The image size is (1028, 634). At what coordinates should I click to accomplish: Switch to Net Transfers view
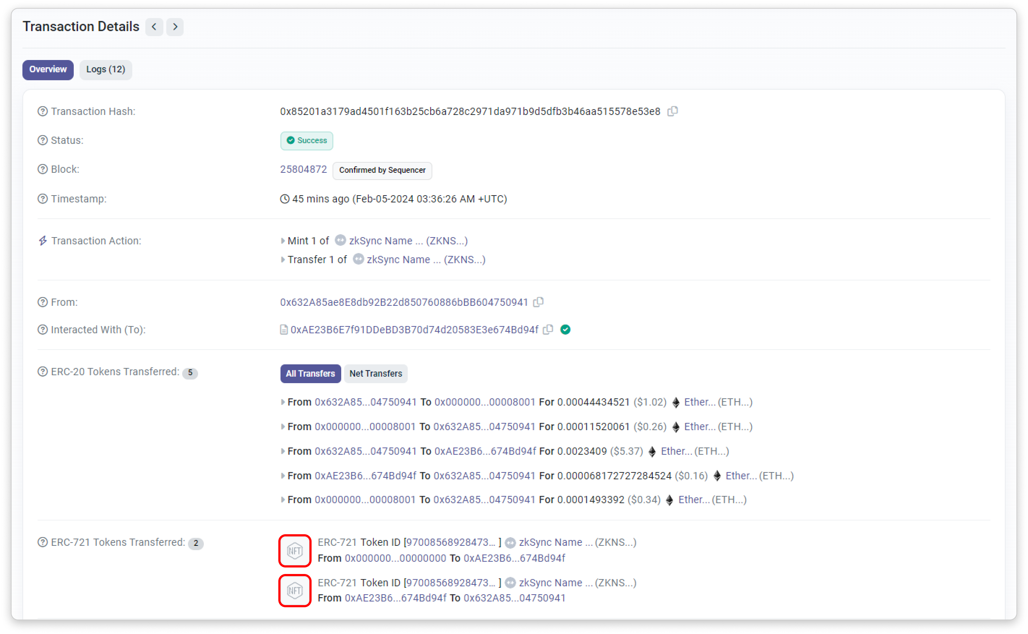point(376,374)
